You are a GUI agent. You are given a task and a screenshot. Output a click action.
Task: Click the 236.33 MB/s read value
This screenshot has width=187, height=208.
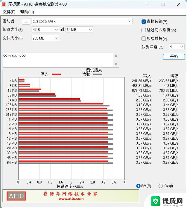(x=169, y=81)
